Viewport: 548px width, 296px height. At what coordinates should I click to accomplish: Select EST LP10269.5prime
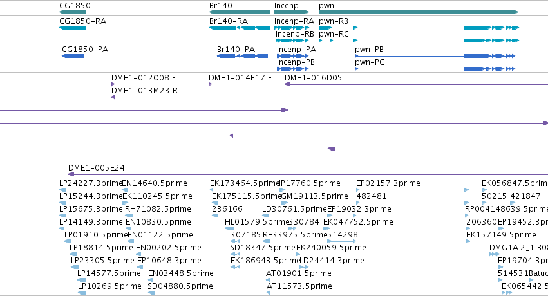coord(109,286)
